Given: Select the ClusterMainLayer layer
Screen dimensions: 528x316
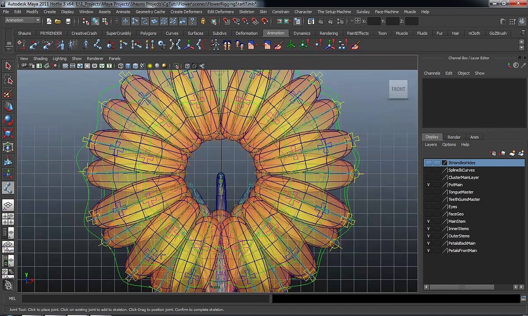Looking at the screenshot, I should click(474, 177).
